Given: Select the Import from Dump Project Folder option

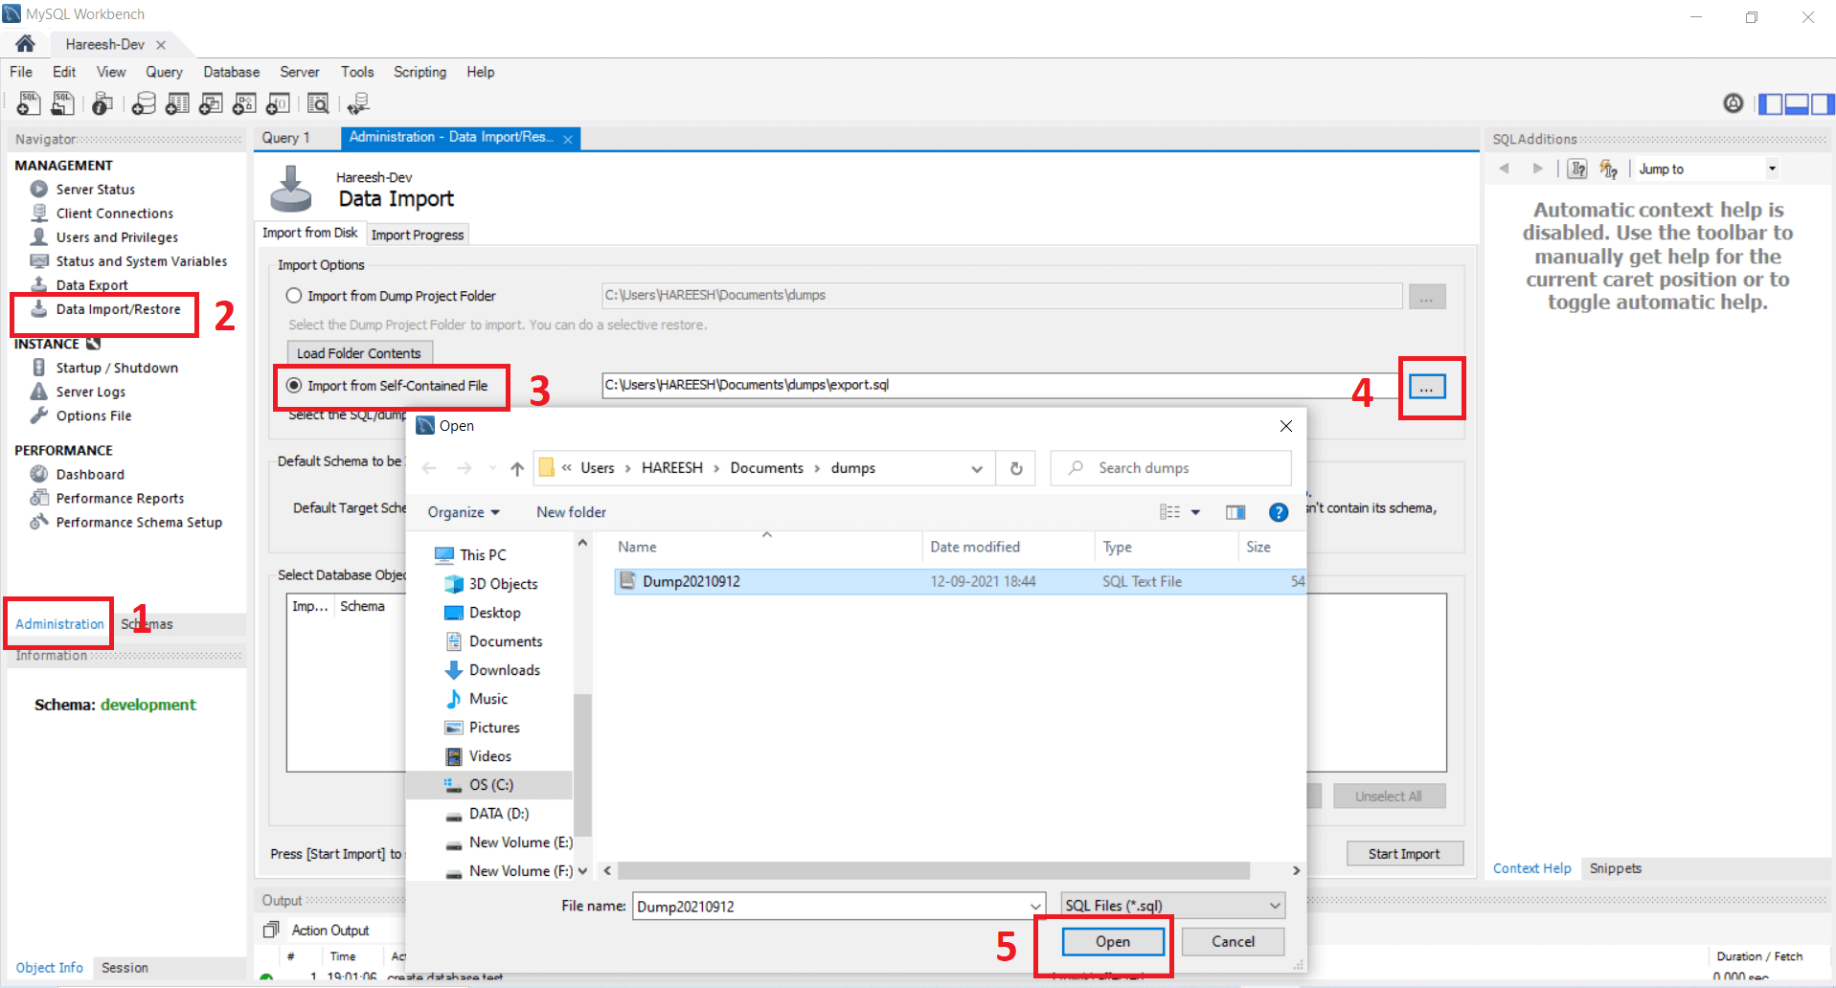Looking at the screenshot, I should coord(294,296).
